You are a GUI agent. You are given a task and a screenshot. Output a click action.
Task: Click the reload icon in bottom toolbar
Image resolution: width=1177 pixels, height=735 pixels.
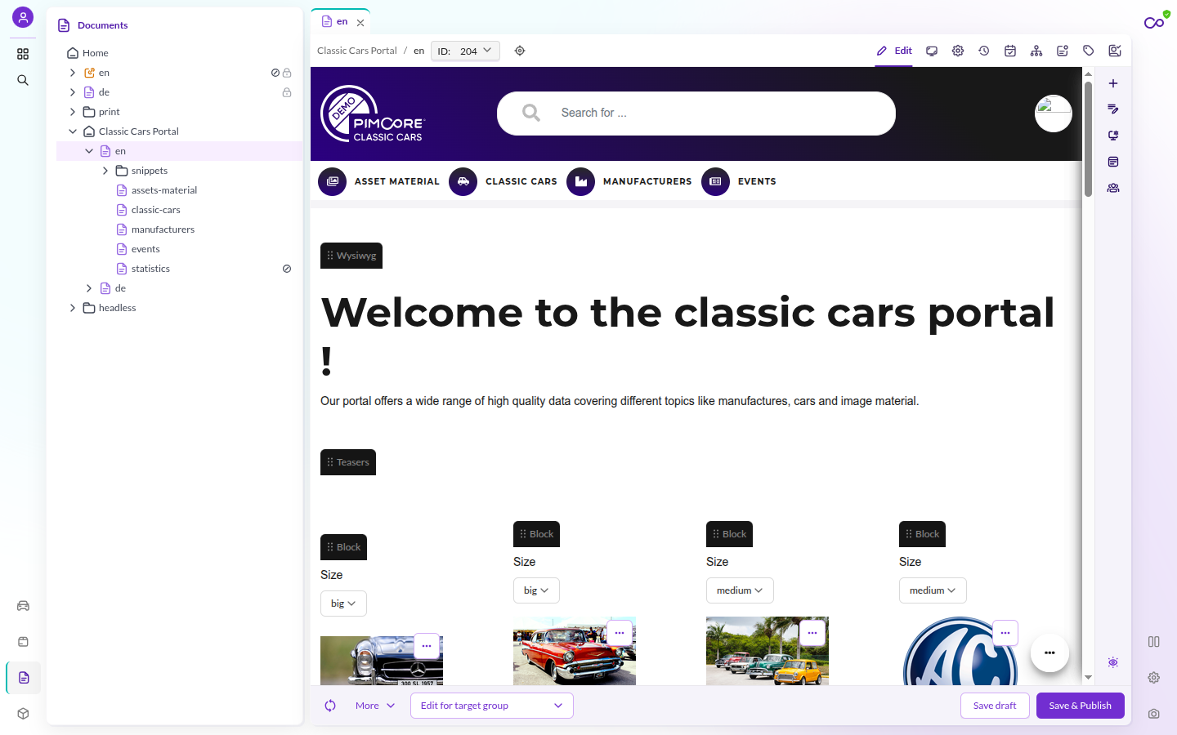pyautogui.click(x=330, y=706)
